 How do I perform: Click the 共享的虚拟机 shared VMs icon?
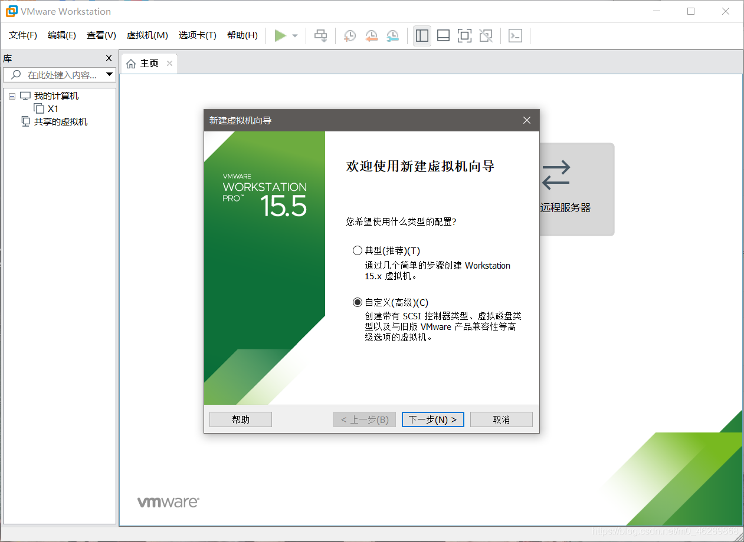[25, 121]
